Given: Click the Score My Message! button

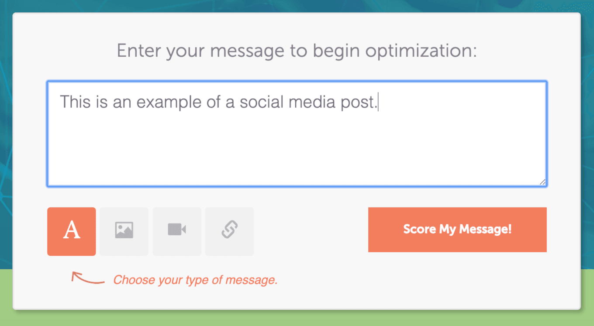Looking at the screenshot, I should [x=457, y=230].
